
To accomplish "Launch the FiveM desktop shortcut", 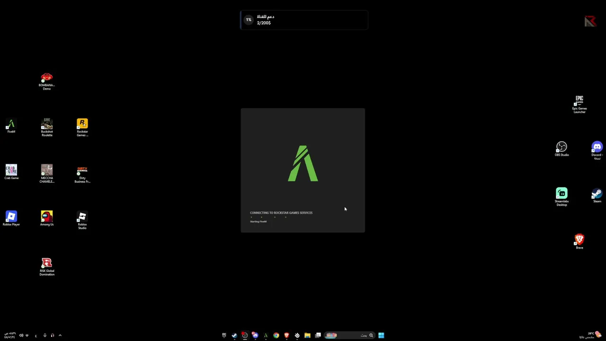I will [x=11, y=126].
